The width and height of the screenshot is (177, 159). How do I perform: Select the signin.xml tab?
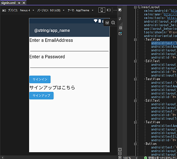pyautogui.click(x=8, y=3)
